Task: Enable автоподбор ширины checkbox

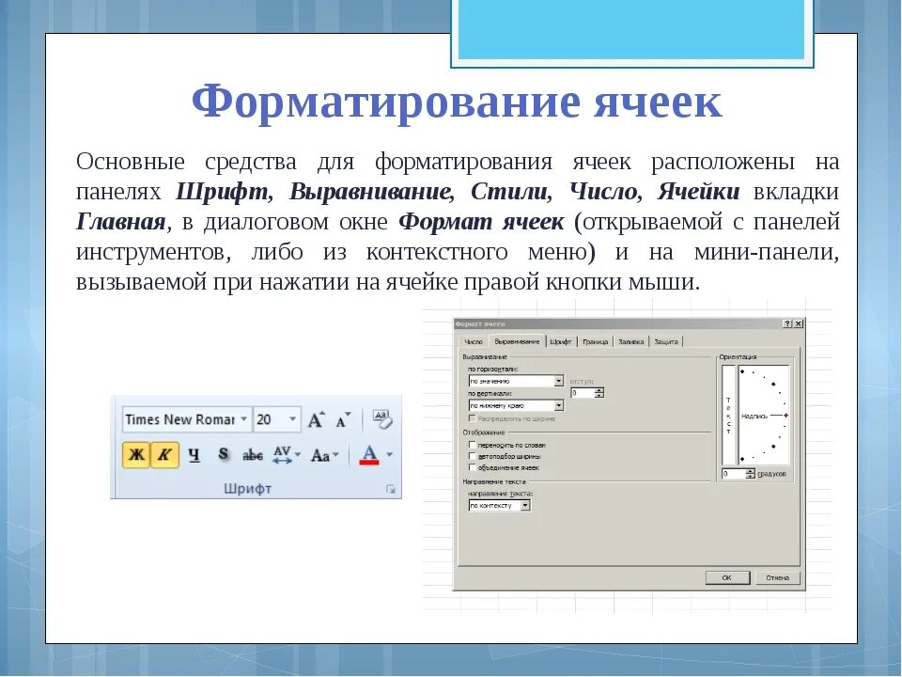Action: [x=473, y=457]
